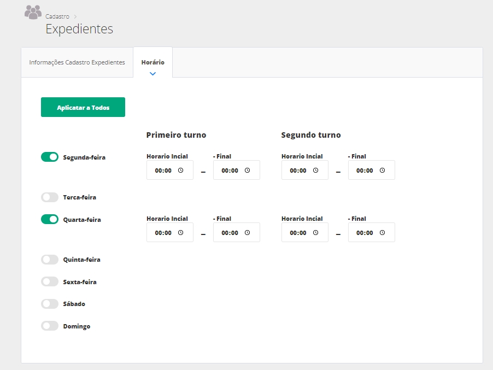Open clock picker for Quarta-feira first shift start
493x370 pixels.
coord(180,232)
